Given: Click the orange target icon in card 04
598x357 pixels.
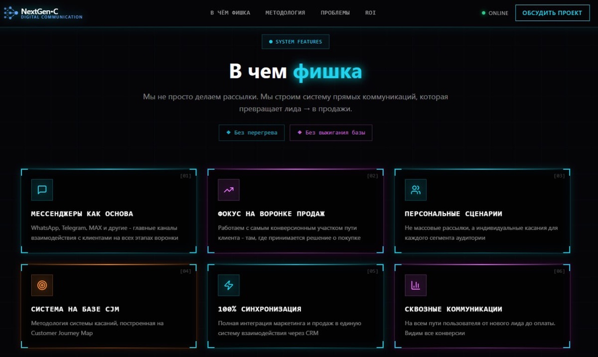Looking at the screenshot, I should tap(42, 285).
